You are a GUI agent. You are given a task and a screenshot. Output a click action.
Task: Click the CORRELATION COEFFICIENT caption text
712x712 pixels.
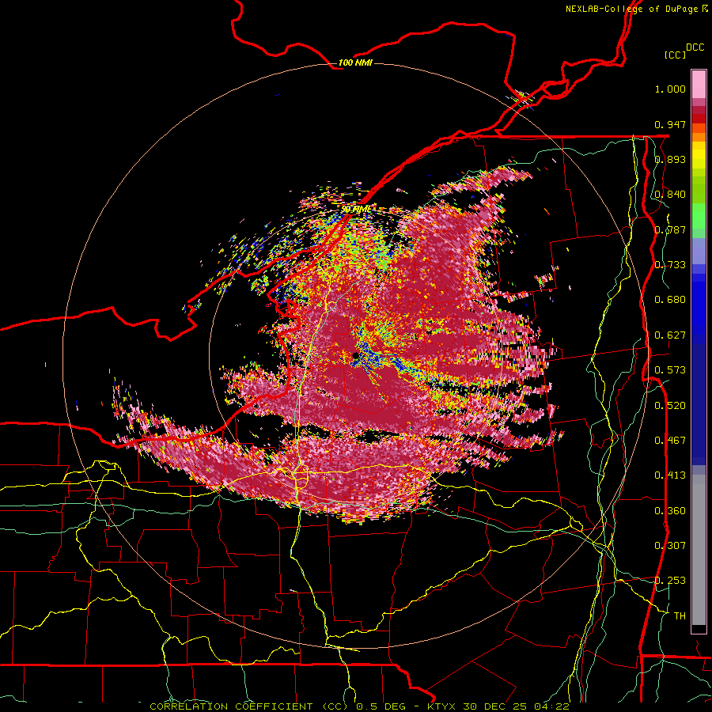231,706
